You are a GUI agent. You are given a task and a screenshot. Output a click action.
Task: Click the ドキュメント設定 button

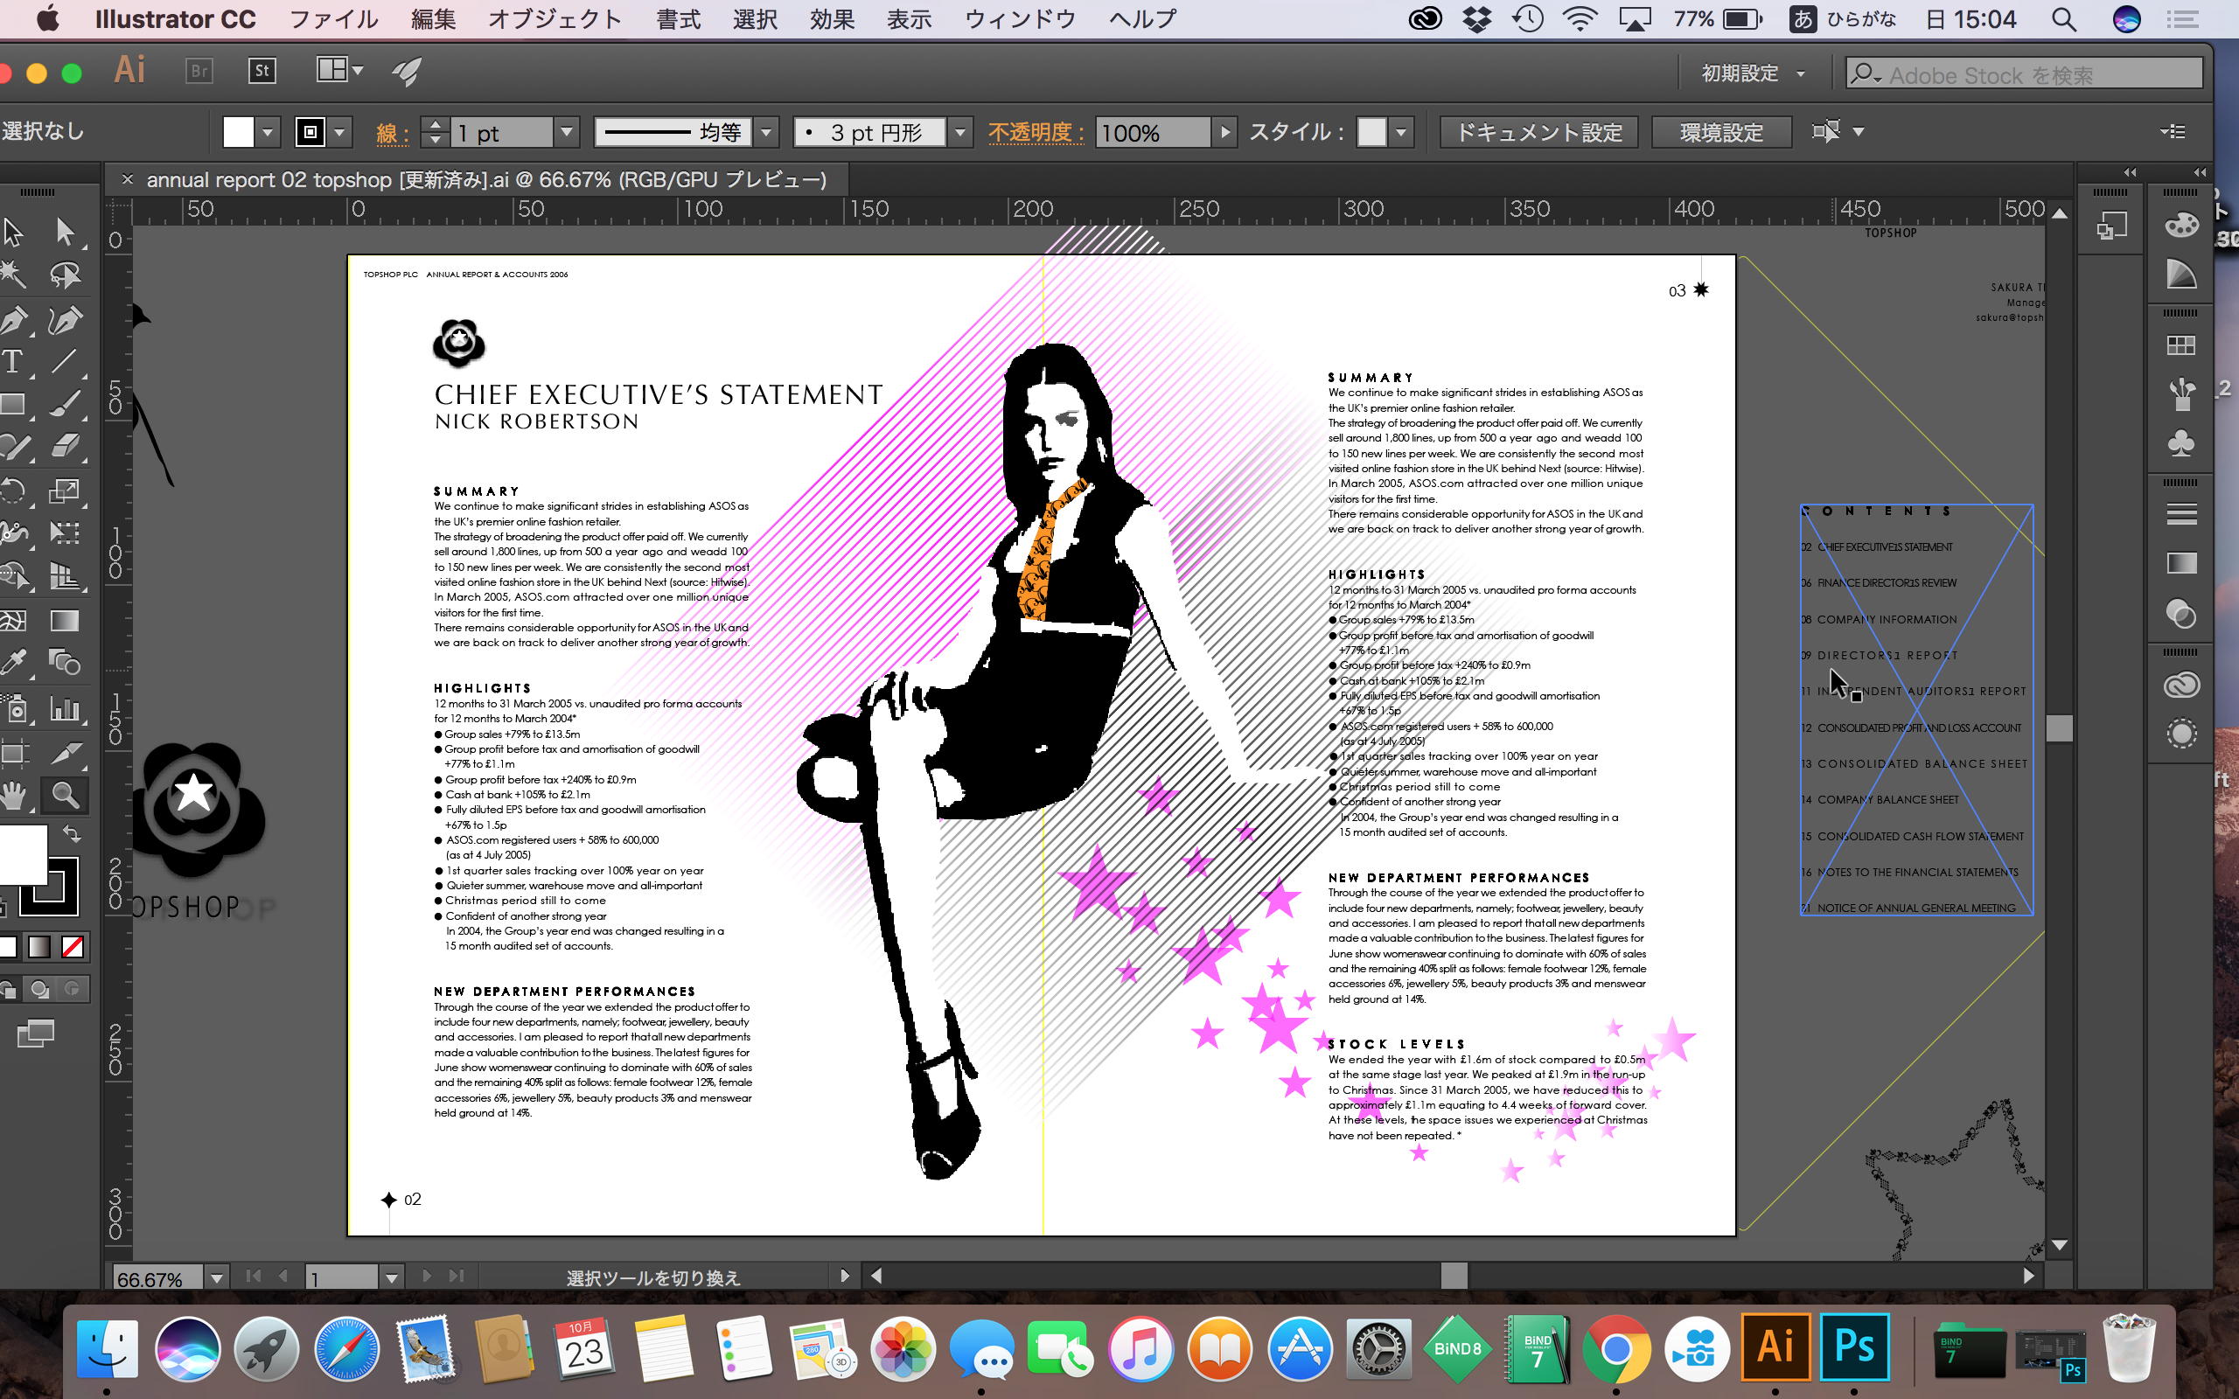click(x=1538, y=132)
